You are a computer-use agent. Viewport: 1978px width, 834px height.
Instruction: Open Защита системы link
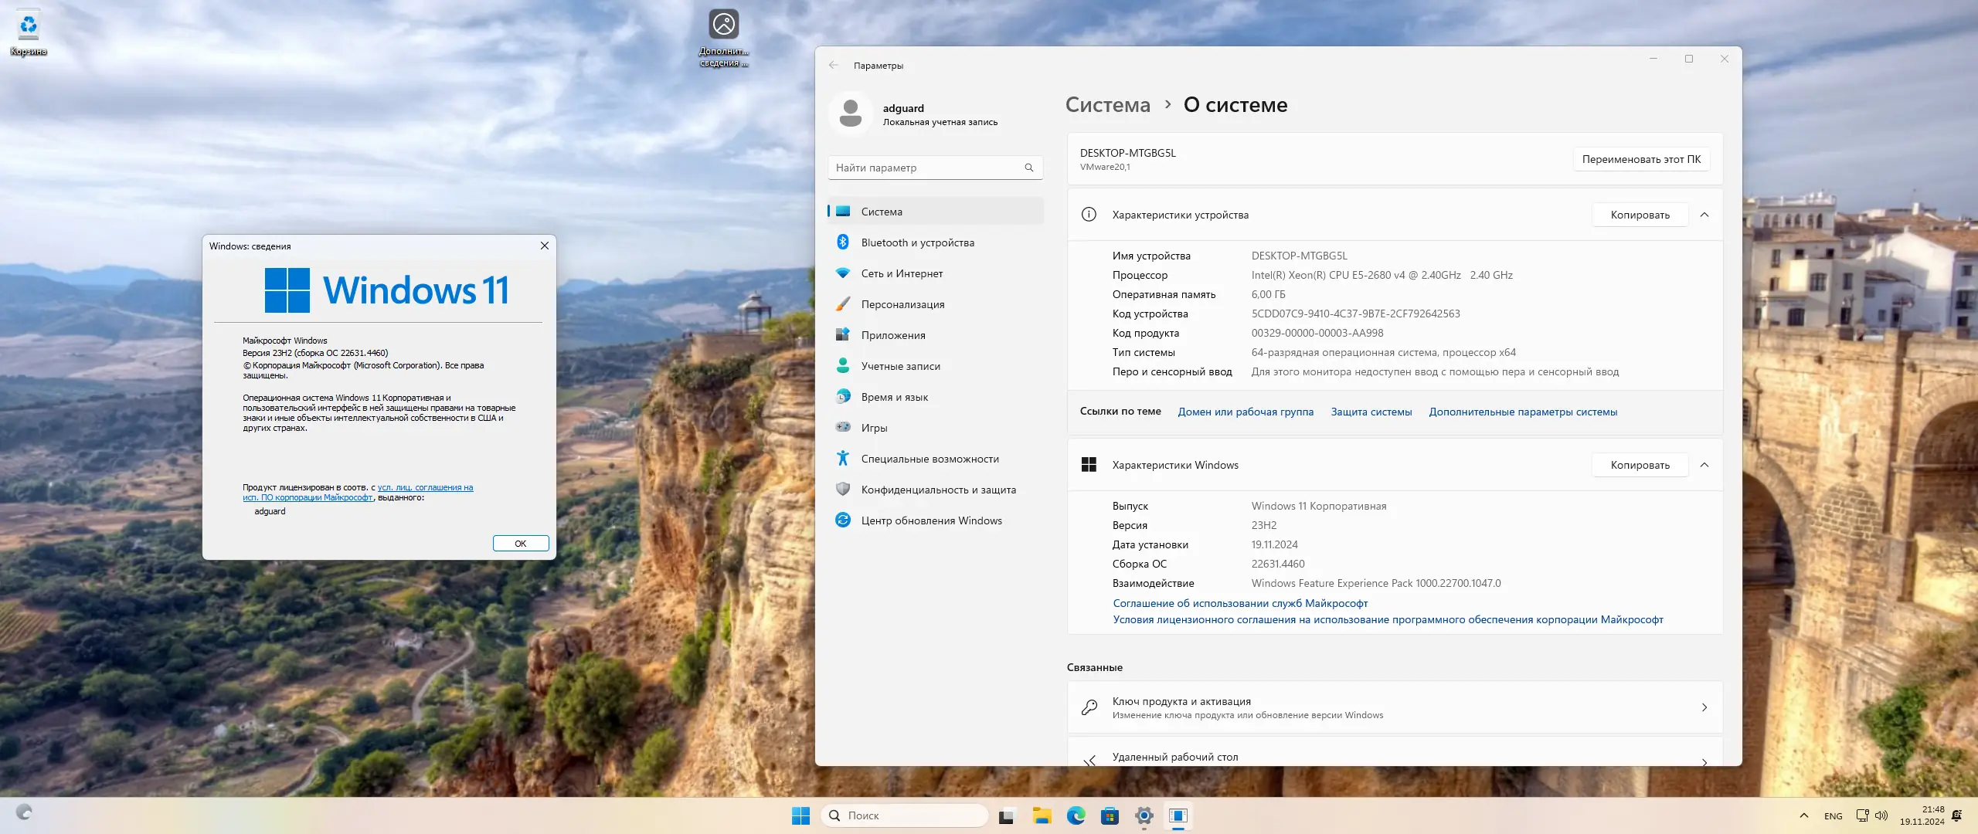[x=1371, y=412]
